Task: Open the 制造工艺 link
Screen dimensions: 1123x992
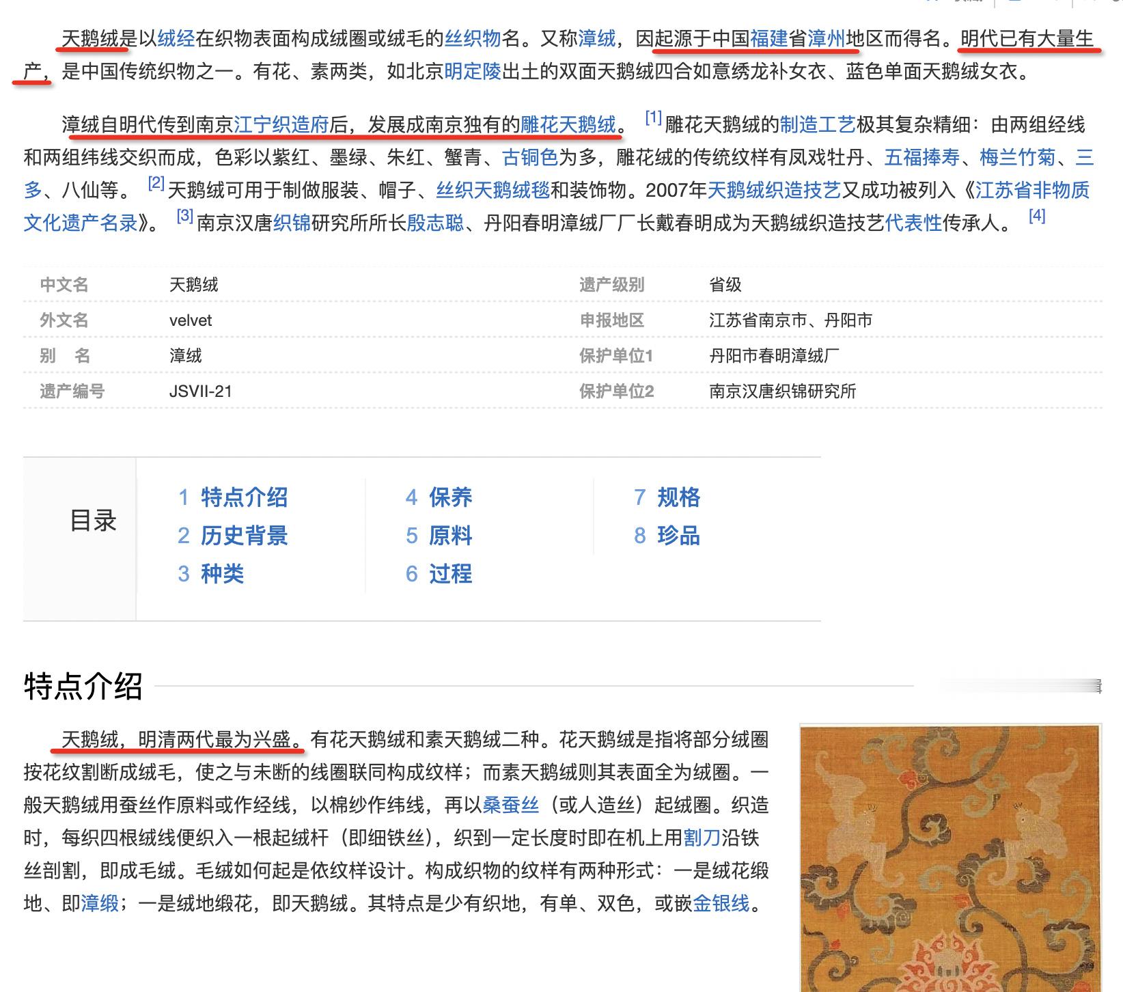Action: click(x=818, y=124)
